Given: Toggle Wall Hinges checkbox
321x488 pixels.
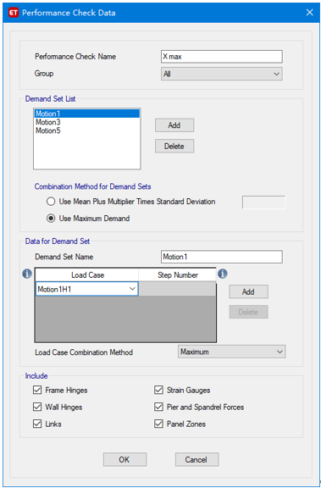Looking at the screenshot, I should [37, 407].
